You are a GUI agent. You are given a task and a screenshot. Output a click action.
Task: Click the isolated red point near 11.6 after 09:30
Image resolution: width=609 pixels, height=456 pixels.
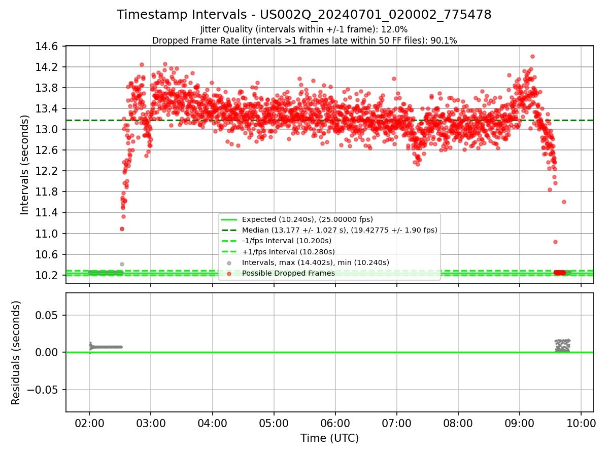tap(564, 202)
